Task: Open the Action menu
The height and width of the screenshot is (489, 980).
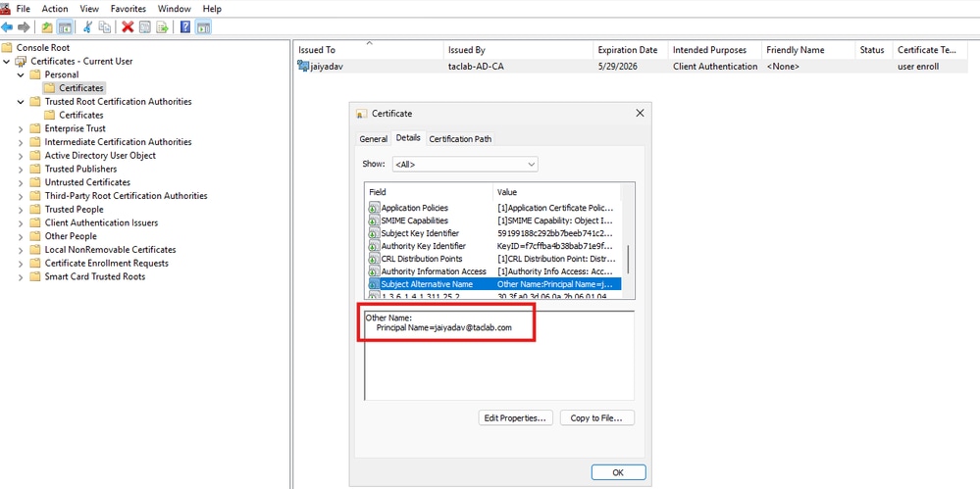Action: tap(55, 9)
